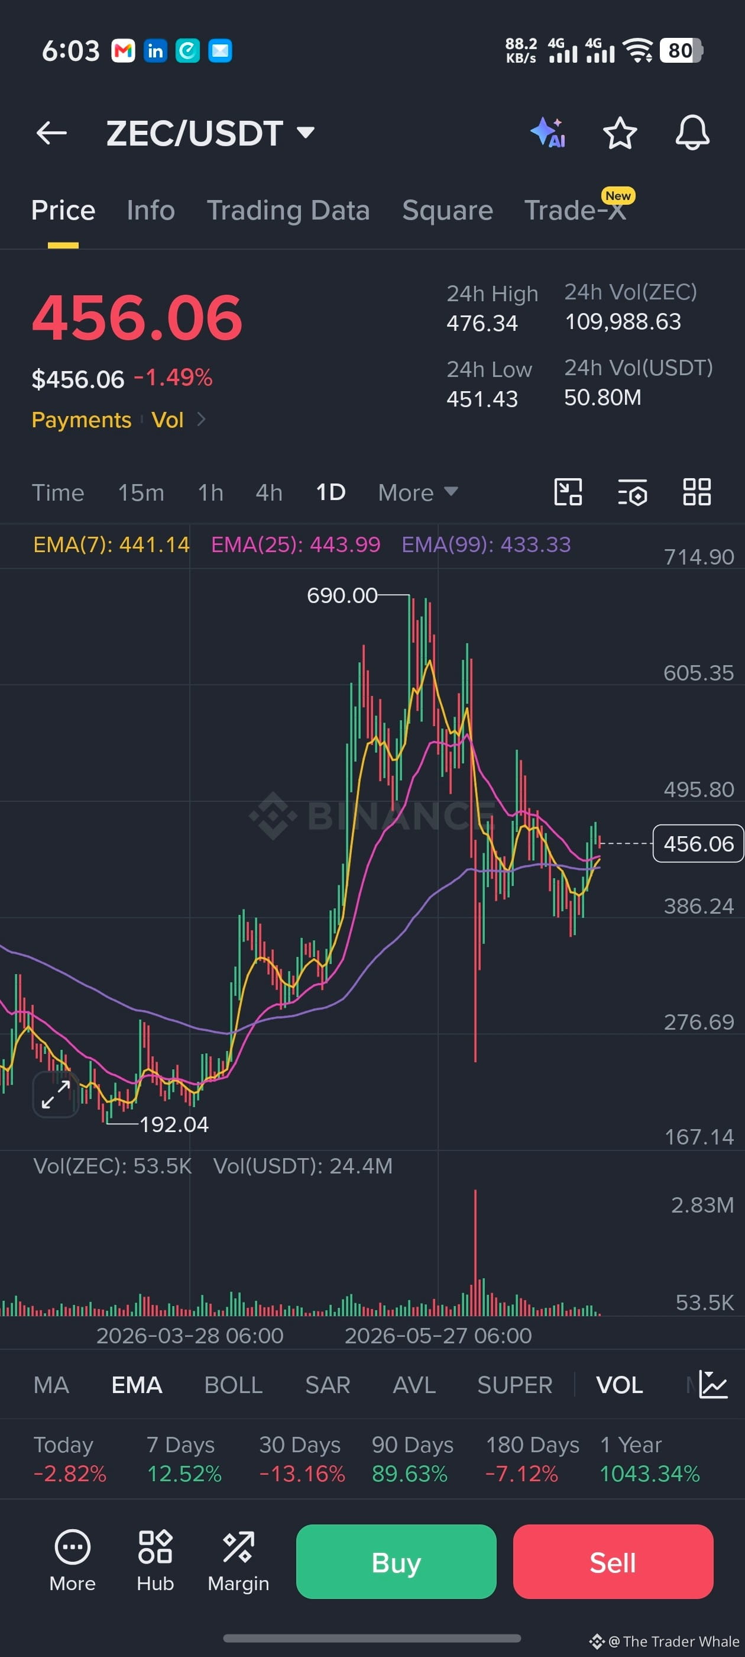The image size is (745, 1657).
Task: Tap the current price tag 456.06 on axis
Action: pyautogui.click(x=698, y=843)
